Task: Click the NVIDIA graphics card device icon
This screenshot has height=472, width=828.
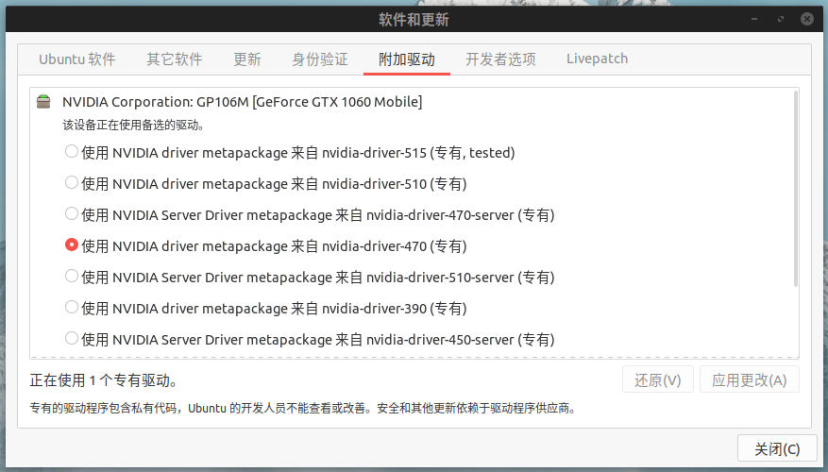Action: pos(43,101)
